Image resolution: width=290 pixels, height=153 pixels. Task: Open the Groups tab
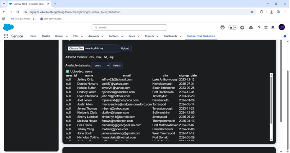pyautogui.click(x=59, y=36)
